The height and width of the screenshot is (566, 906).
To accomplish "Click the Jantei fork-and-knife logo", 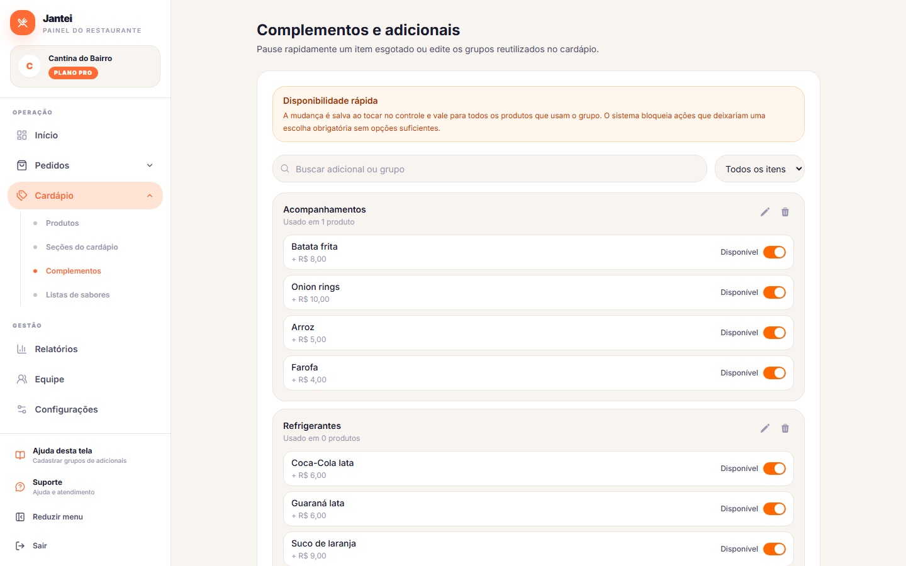I will tap(23, 23).
